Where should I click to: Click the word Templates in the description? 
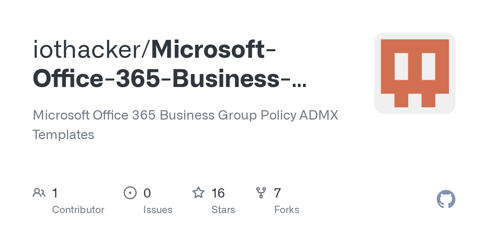tap(63, 135)
